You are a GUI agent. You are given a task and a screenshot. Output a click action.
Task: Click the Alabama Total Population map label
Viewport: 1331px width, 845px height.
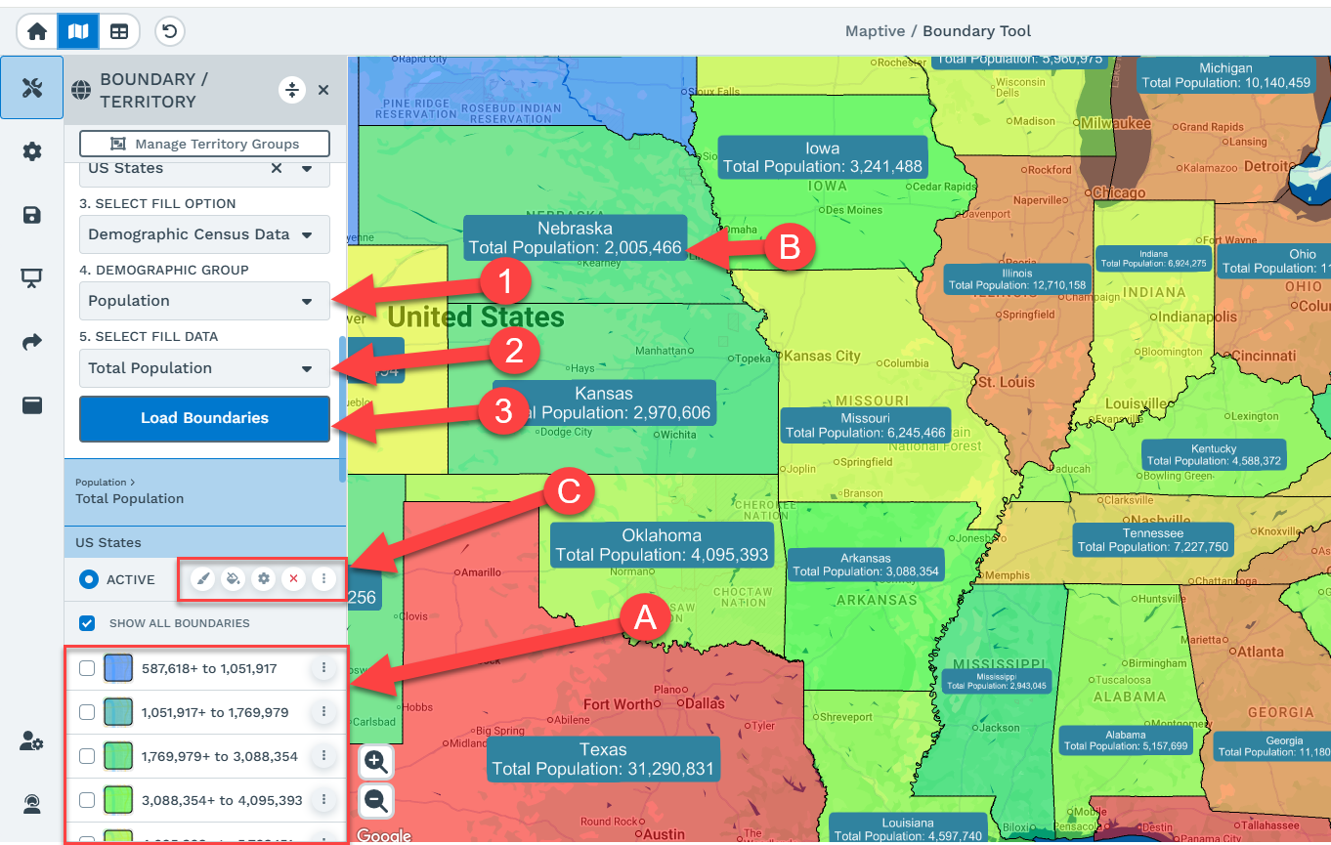coord(1126,739)
